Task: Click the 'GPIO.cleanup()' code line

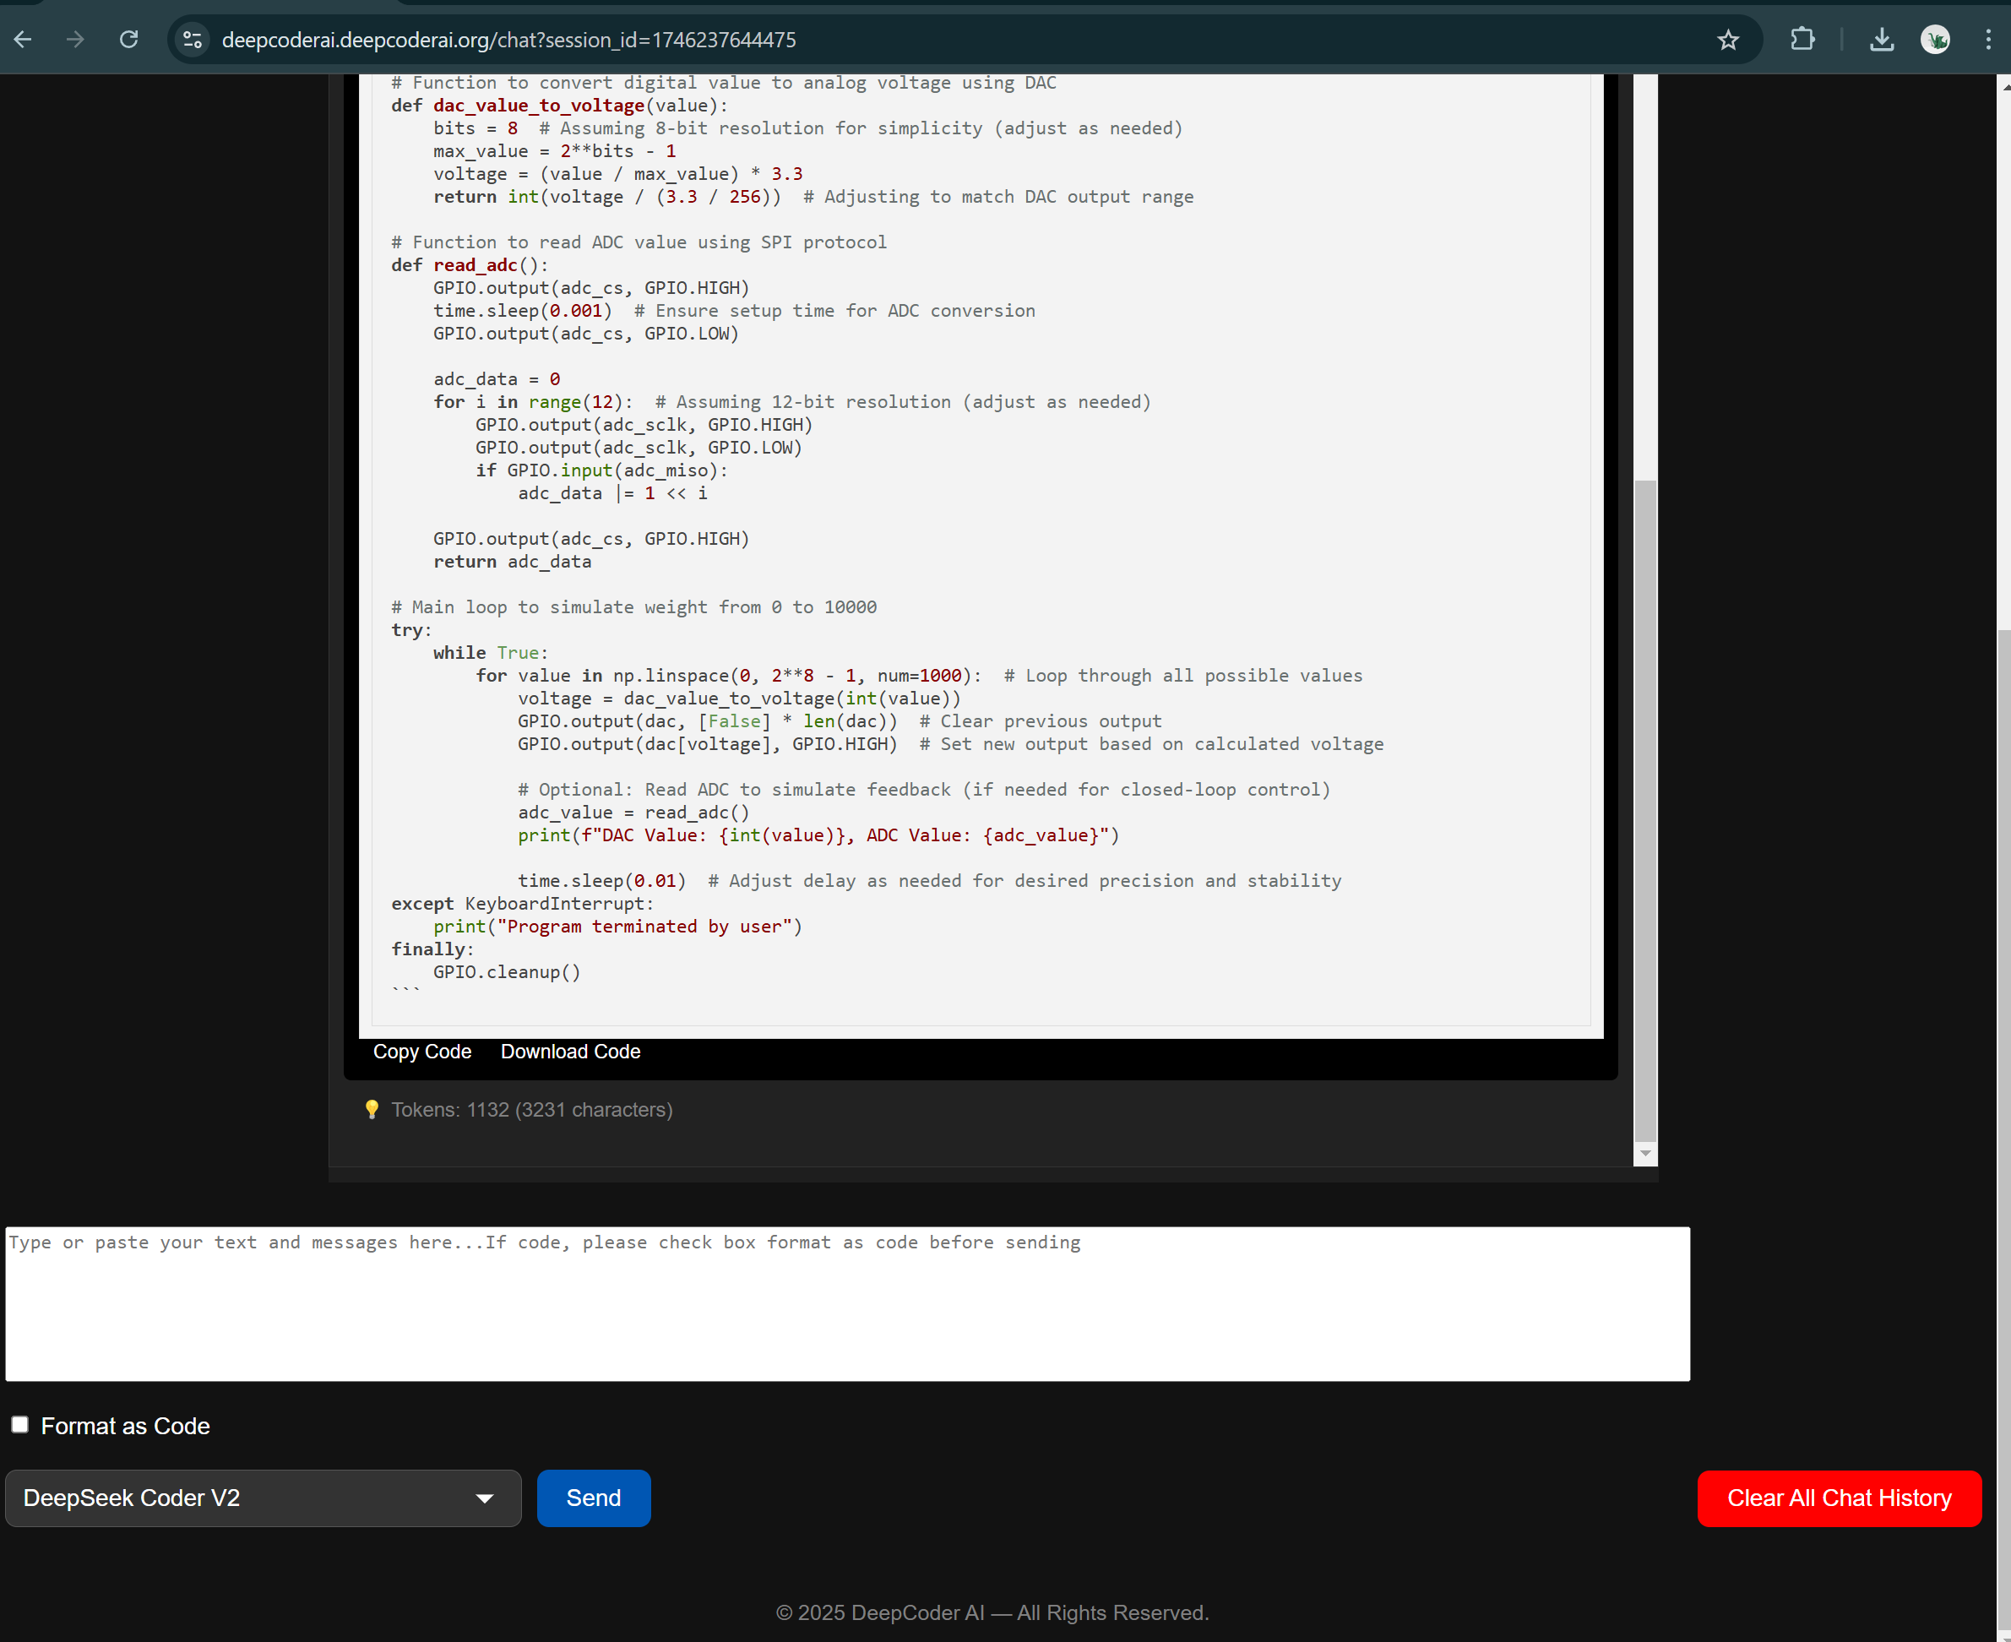Action: pos(507,972)
